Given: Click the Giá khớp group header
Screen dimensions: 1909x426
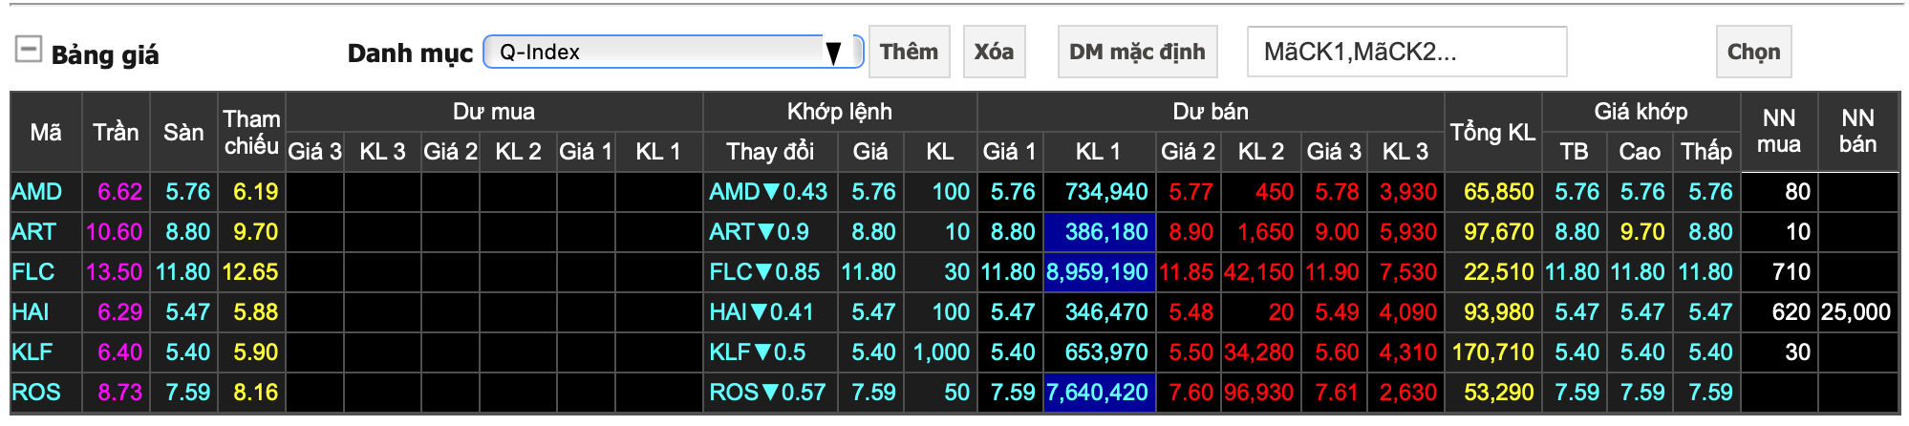Looking at the screenshot, I should 1641,112.
